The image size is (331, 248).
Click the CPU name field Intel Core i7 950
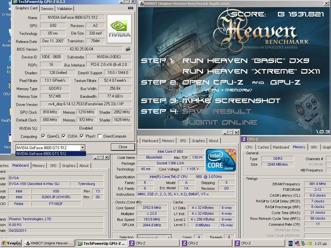coord(170,151)
